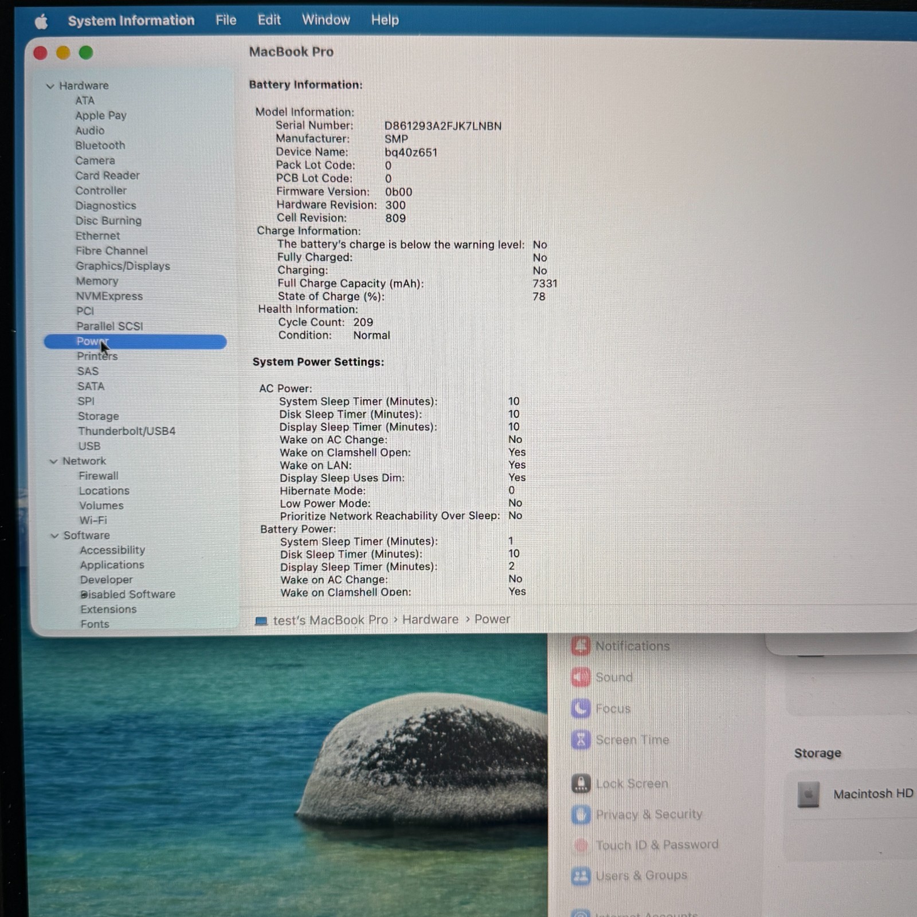Open the Window menu

click(326, 19)
